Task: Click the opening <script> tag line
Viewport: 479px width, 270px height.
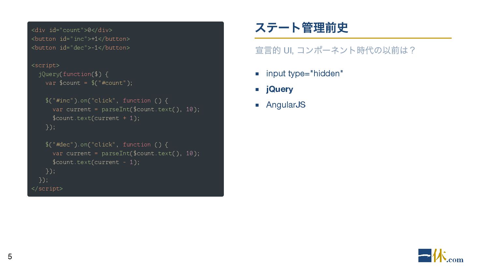Action: pos(45,65)
